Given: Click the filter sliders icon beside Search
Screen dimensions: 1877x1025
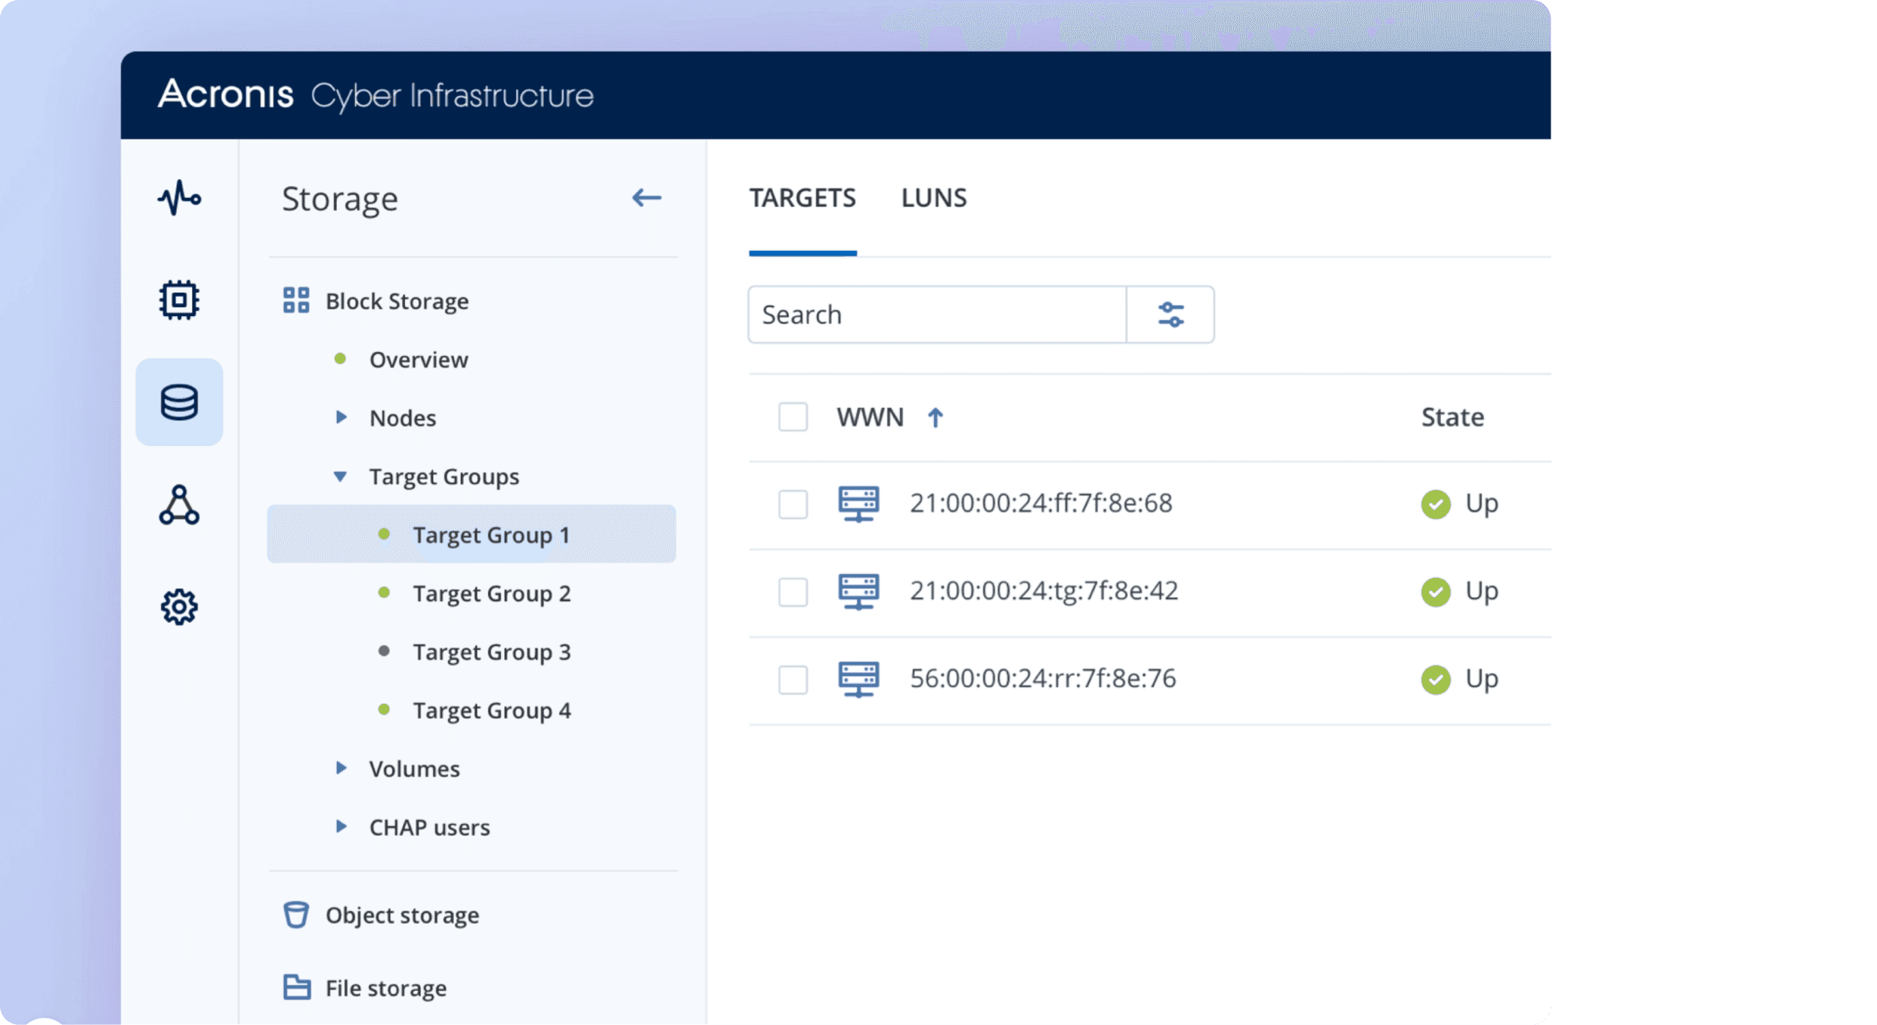Looking at the screenshot, I should pos(1170,314).
